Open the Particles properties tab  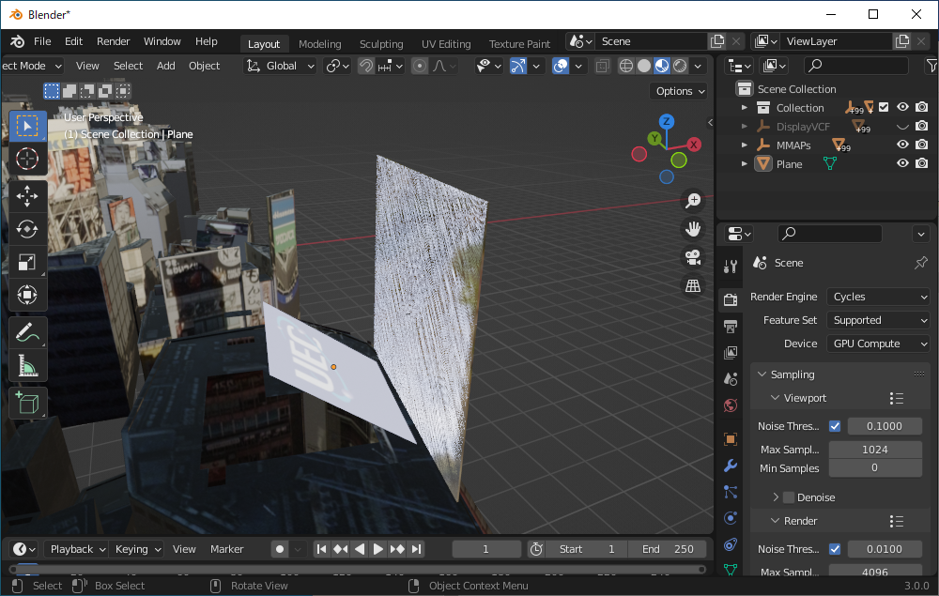[x=730, y=491]
